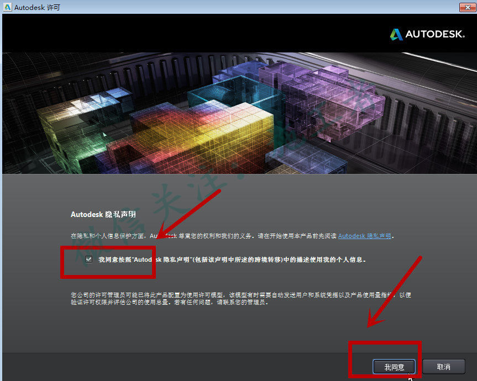Viewport: 477px width, 381px height.
Task: Click the paragraph starting 在隐私和个人信息保护方面
Action: point(232,236)
